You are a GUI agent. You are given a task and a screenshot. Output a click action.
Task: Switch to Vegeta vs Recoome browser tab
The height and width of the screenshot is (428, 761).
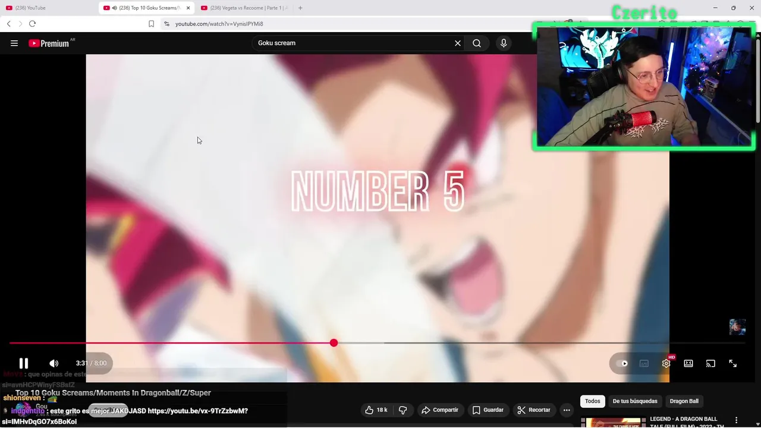click(244, 8)
